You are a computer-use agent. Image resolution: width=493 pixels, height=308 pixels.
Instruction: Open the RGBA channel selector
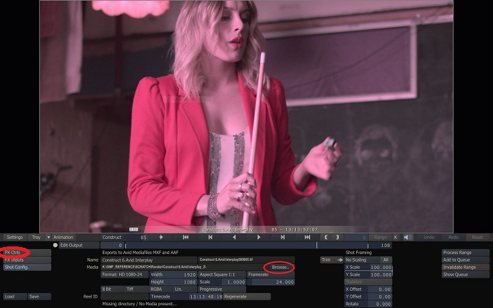pyautogui.click(x=162, y=289)
